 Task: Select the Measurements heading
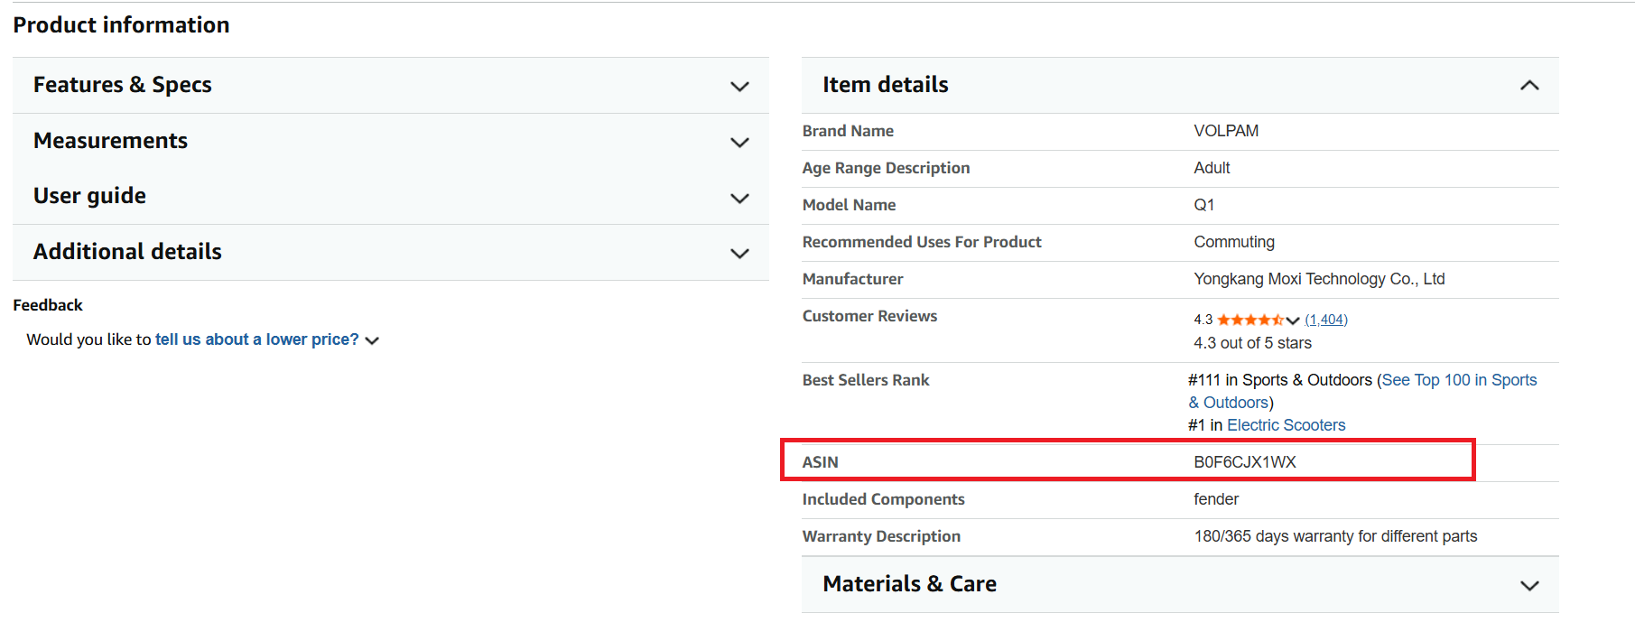pyautogui.click(x=111, y=141)
